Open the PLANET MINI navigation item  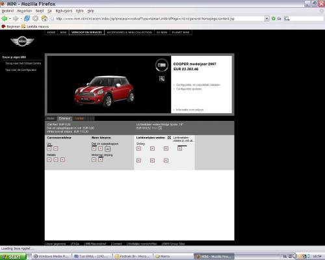[x=181, y=32]
